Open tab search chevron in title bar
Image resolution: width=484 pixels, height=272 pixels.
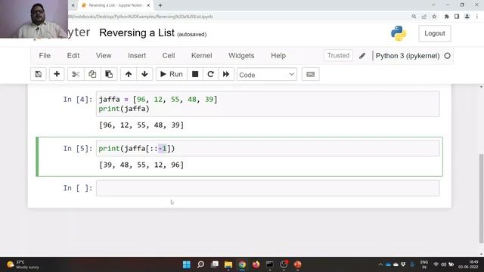433,5
